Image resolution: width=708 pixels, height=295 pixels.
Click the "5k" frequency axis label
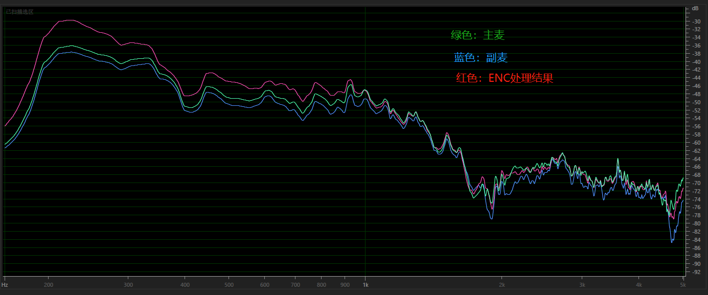(x=682, y=285)
